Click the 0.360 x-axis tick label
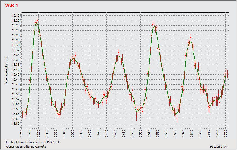Image resolution: width=237 pixels, height=150 pixels. coord(73,133)
